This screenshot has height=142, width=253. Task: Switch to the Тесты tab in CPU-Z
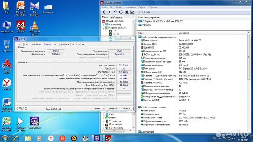click(74, 44)
